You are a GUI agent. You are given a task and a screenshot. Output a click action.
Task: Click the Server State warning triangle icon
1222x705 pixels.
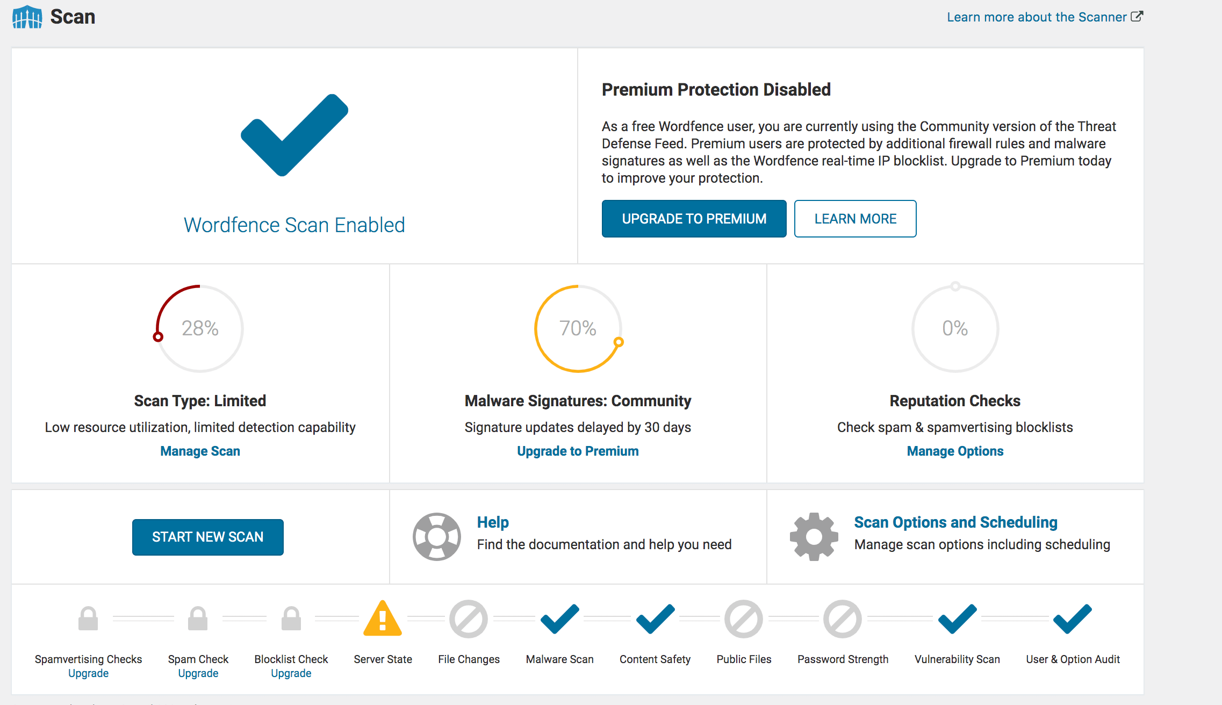tap(382, 619)
